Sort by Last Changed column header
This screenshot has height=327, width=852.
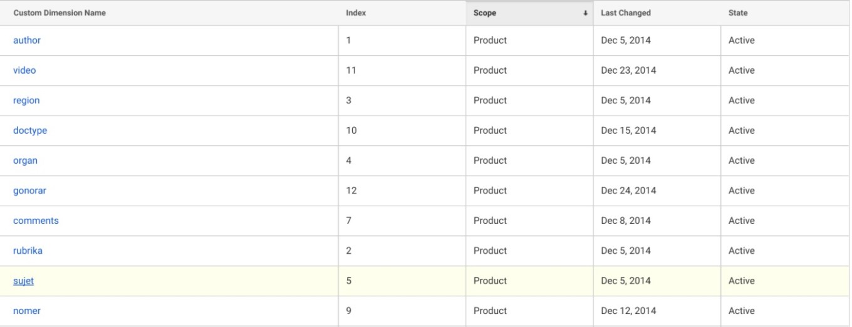point(626,13)
